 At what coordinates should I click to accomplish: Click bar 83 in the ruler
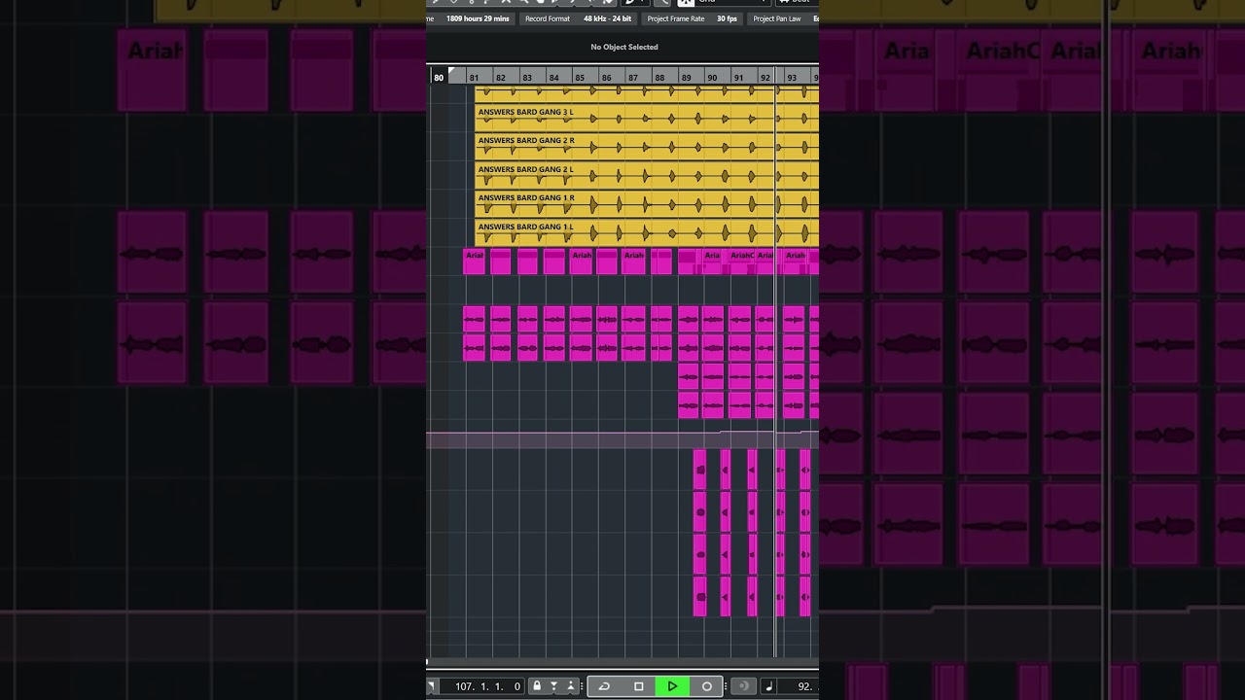(x=527, y=77)
